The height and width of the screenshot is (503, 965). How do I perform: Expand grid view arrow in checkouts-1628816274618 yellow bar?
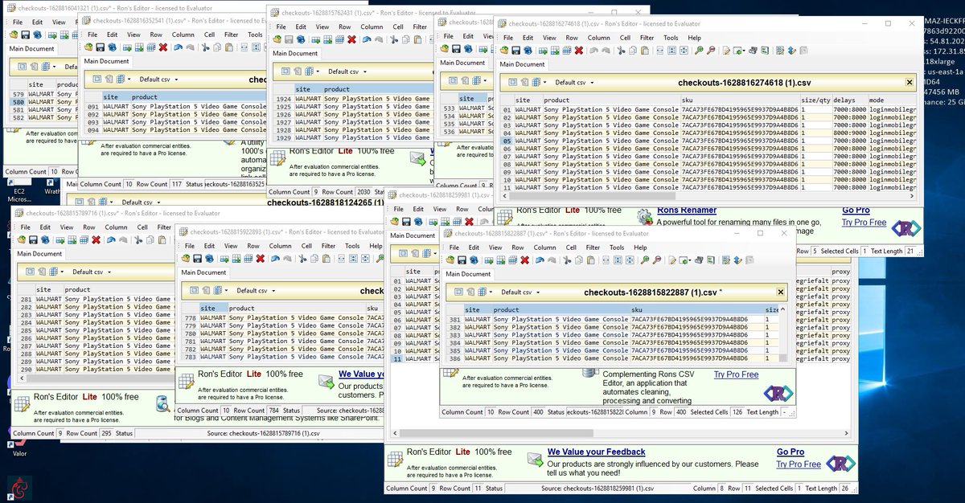[544, 82]
